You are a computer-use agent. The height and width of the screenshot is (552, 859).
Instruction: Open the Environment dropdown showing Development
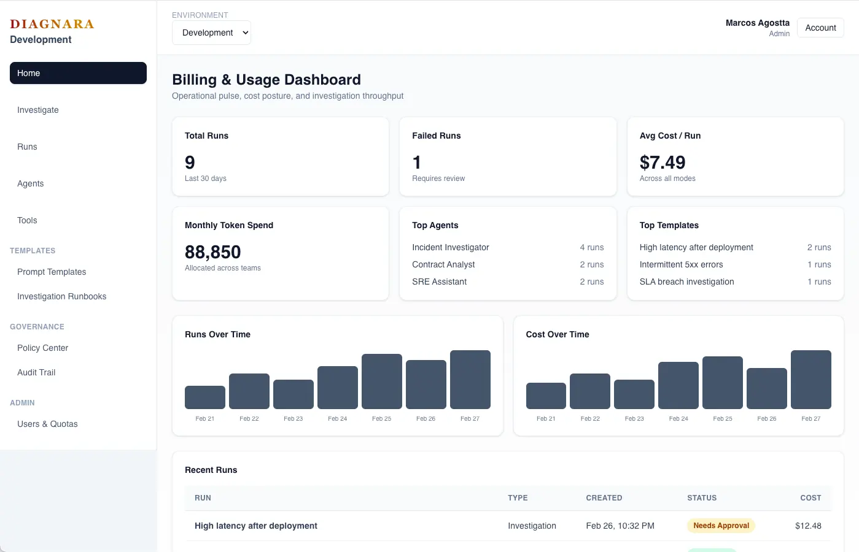pyautogui.click(x=211, y=33)
